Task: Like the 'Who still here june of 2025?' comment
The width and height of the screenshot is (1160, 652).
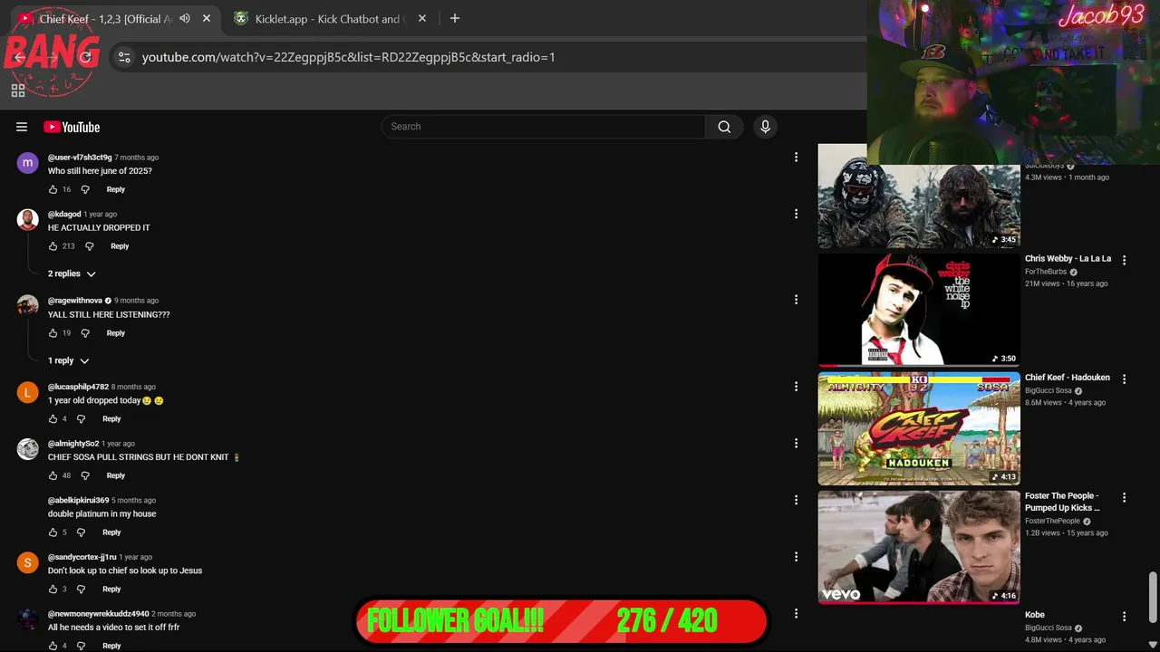Action: [53, 189]
